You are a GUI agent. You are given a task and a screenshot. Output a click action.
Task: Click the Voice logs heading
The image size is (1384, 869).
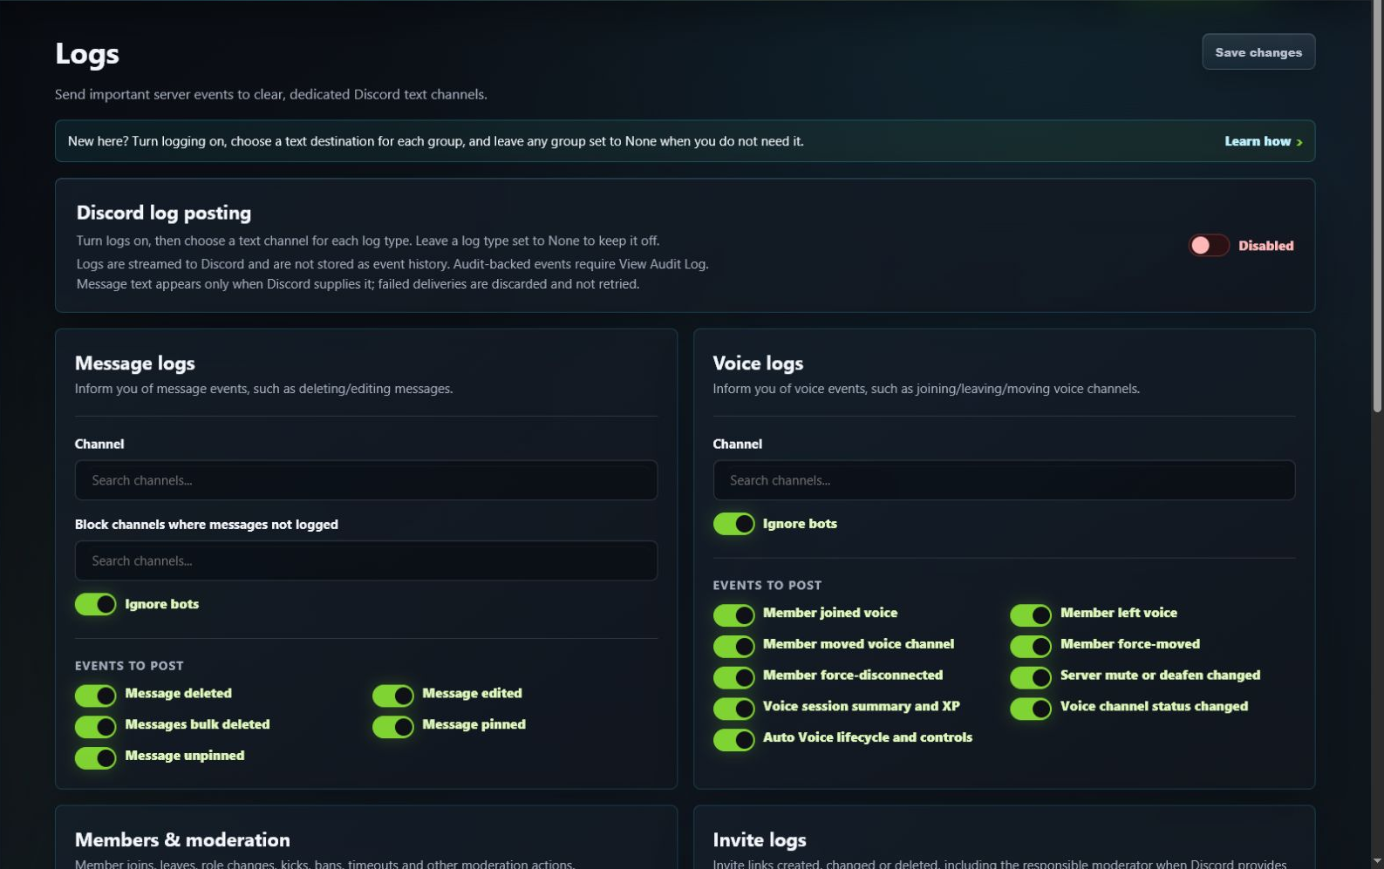(758, 363)
